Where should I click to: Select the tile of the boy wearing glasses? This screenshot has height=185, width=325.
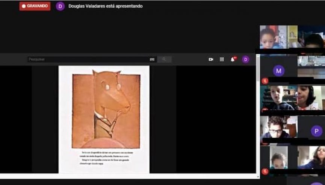(x=279, y=127)
